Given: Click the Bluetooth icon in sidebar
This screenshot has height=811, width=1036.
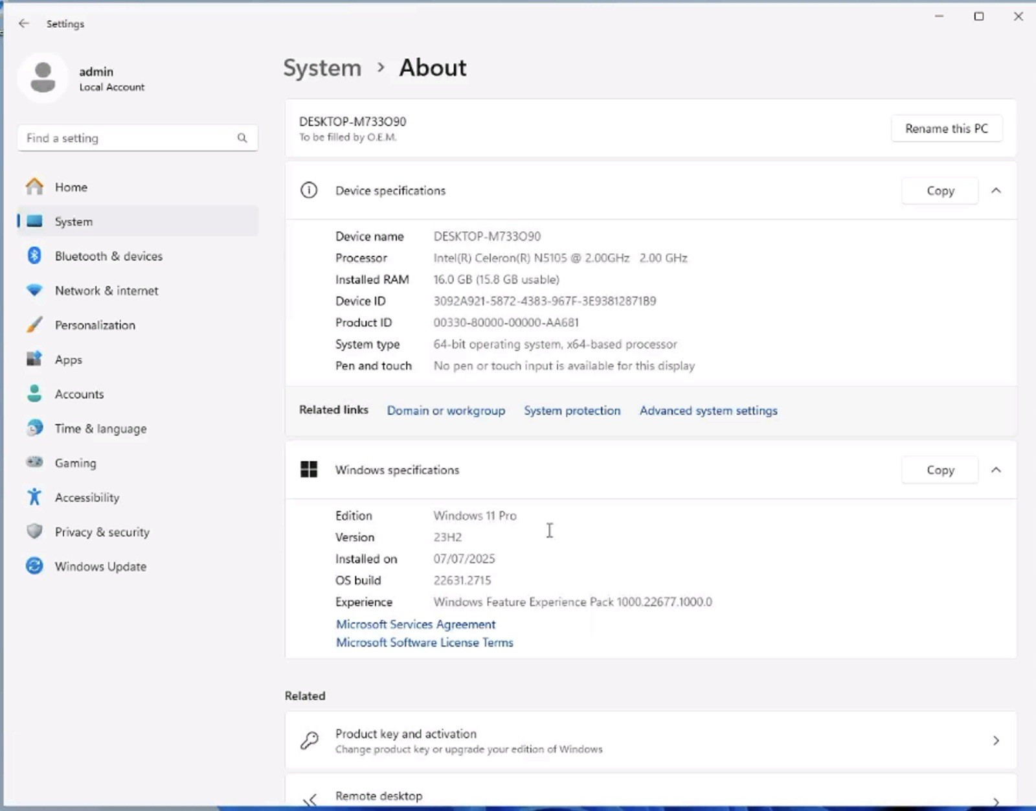Looking at the screenshot, I should (34, 256).
